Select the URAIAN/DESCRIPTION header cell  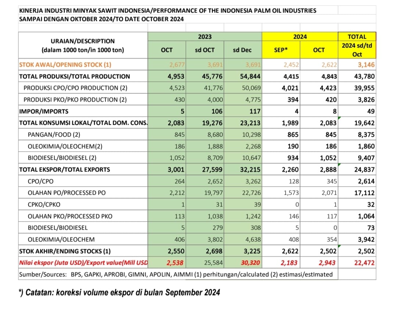[x=83, y=46]
